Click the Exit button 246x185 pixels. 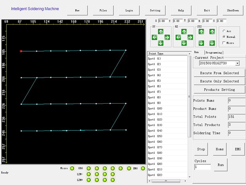coord(207,10)
